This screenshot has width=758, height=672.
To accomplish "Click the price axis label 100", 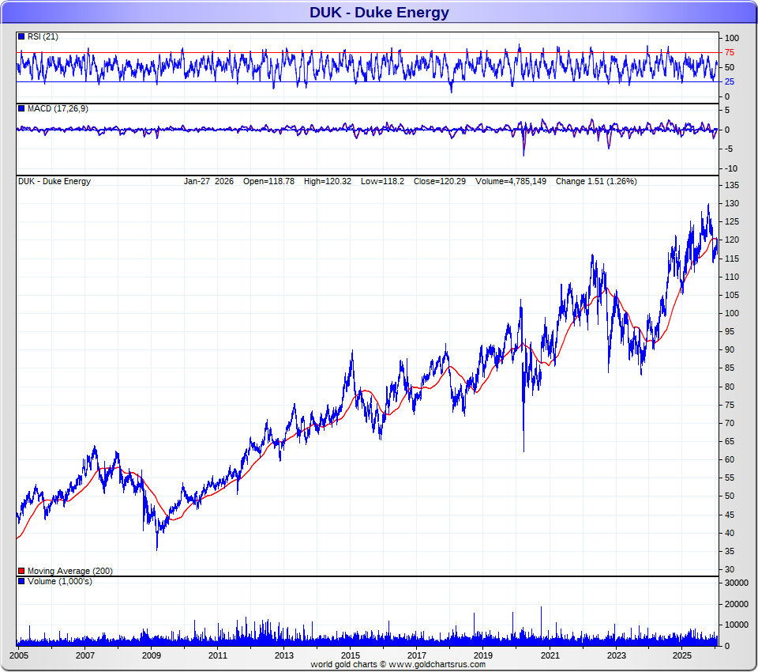I will click(x=732, y=313).
